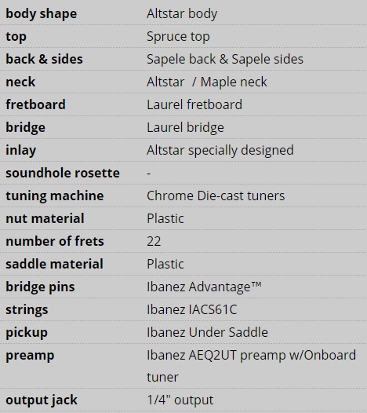Screen dimensions: 367x413
Task: Click the 'Spruce top' specification value
Action: click(178, 37)
